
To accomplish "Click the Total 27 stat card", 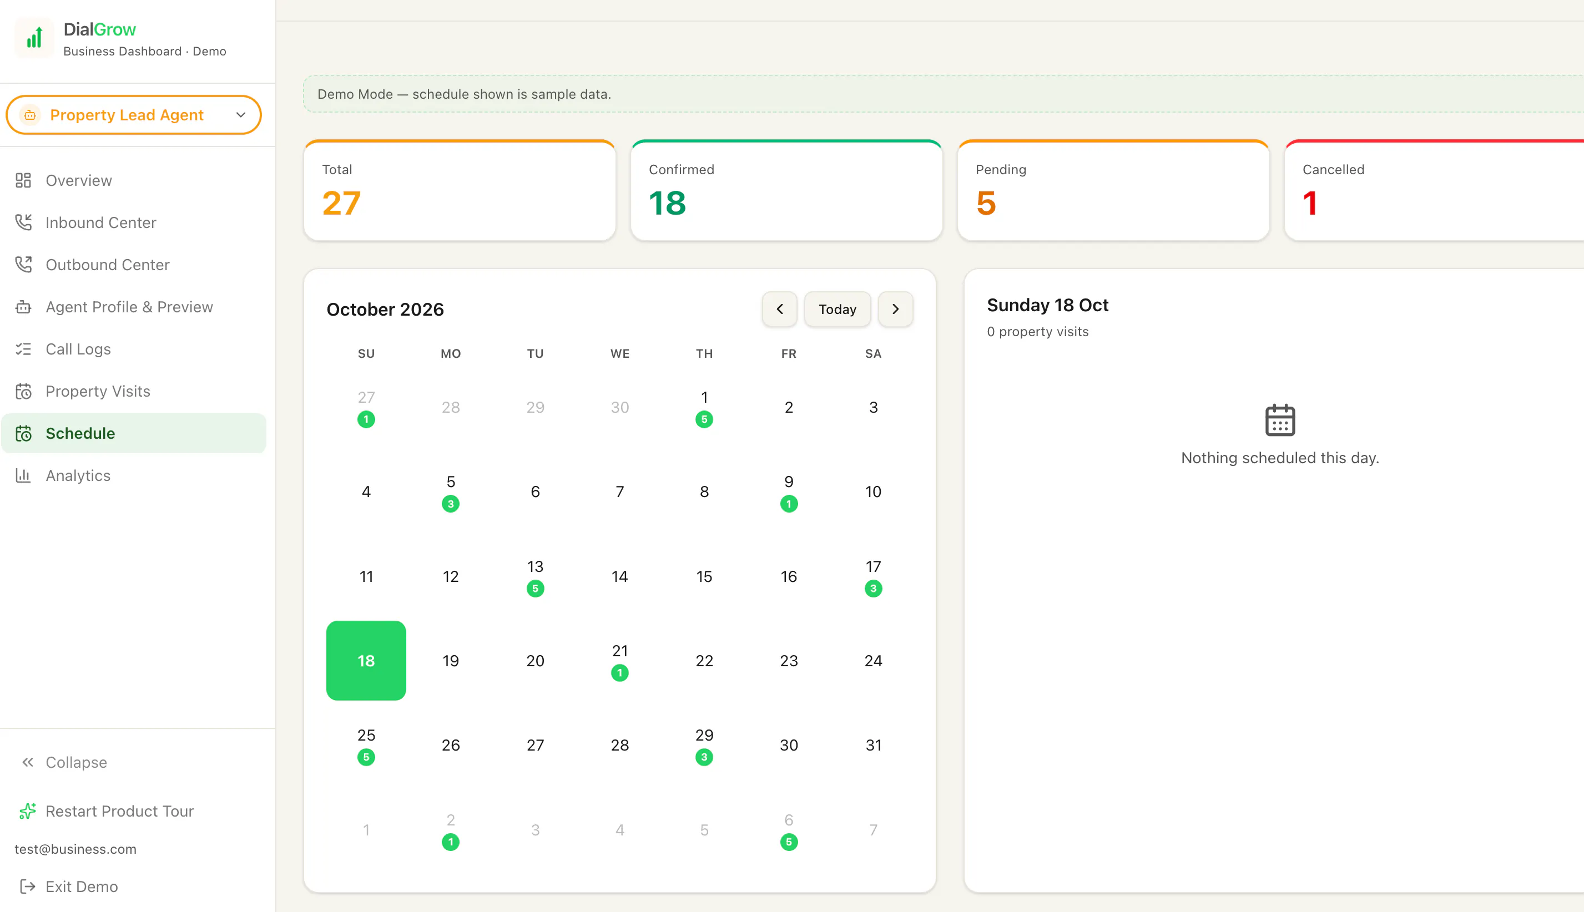I will 460,190.
